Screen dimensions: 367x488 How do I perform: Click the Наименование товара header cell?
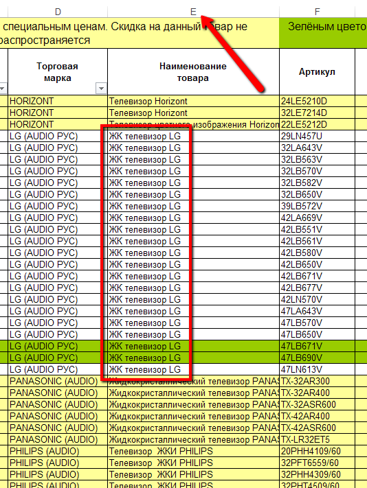(193, 72)
